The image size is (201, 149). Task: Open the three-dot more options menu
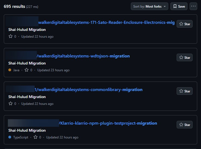pyautogui.click(x=193, y=6)
